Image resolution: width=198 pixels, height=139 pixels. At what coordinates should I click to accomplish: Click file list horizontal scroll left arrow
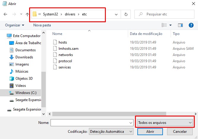[x=50, y=114]
